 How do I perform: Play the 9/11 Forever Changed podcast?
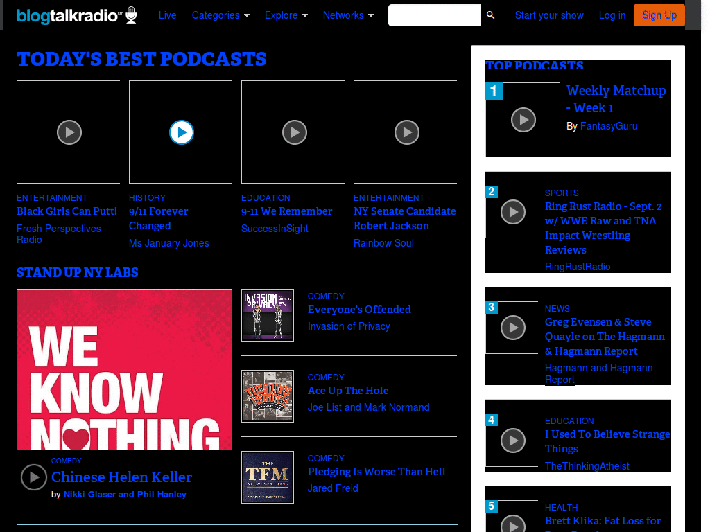click(x=182, y=132)
